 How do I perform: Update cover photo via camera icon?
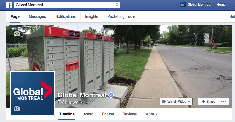pos(17,33)
